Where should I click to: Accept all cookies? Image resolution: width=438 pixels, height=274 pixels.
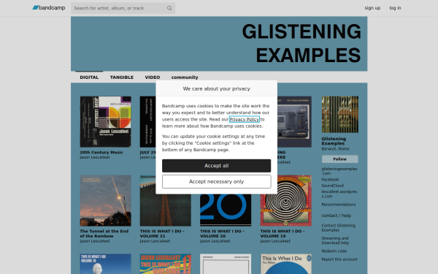click(217, 166)
